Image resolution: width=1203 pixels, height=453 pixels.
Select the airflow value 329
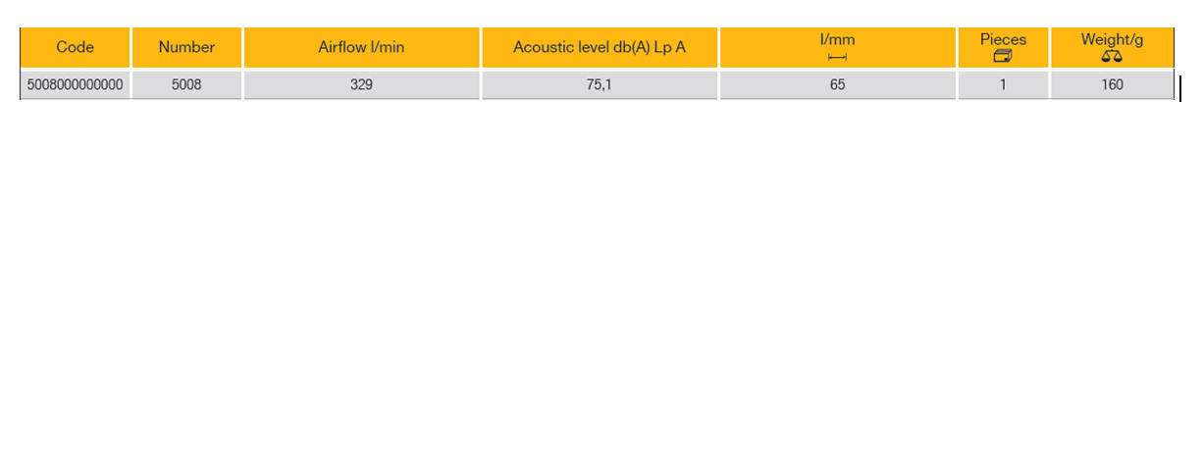361,85
